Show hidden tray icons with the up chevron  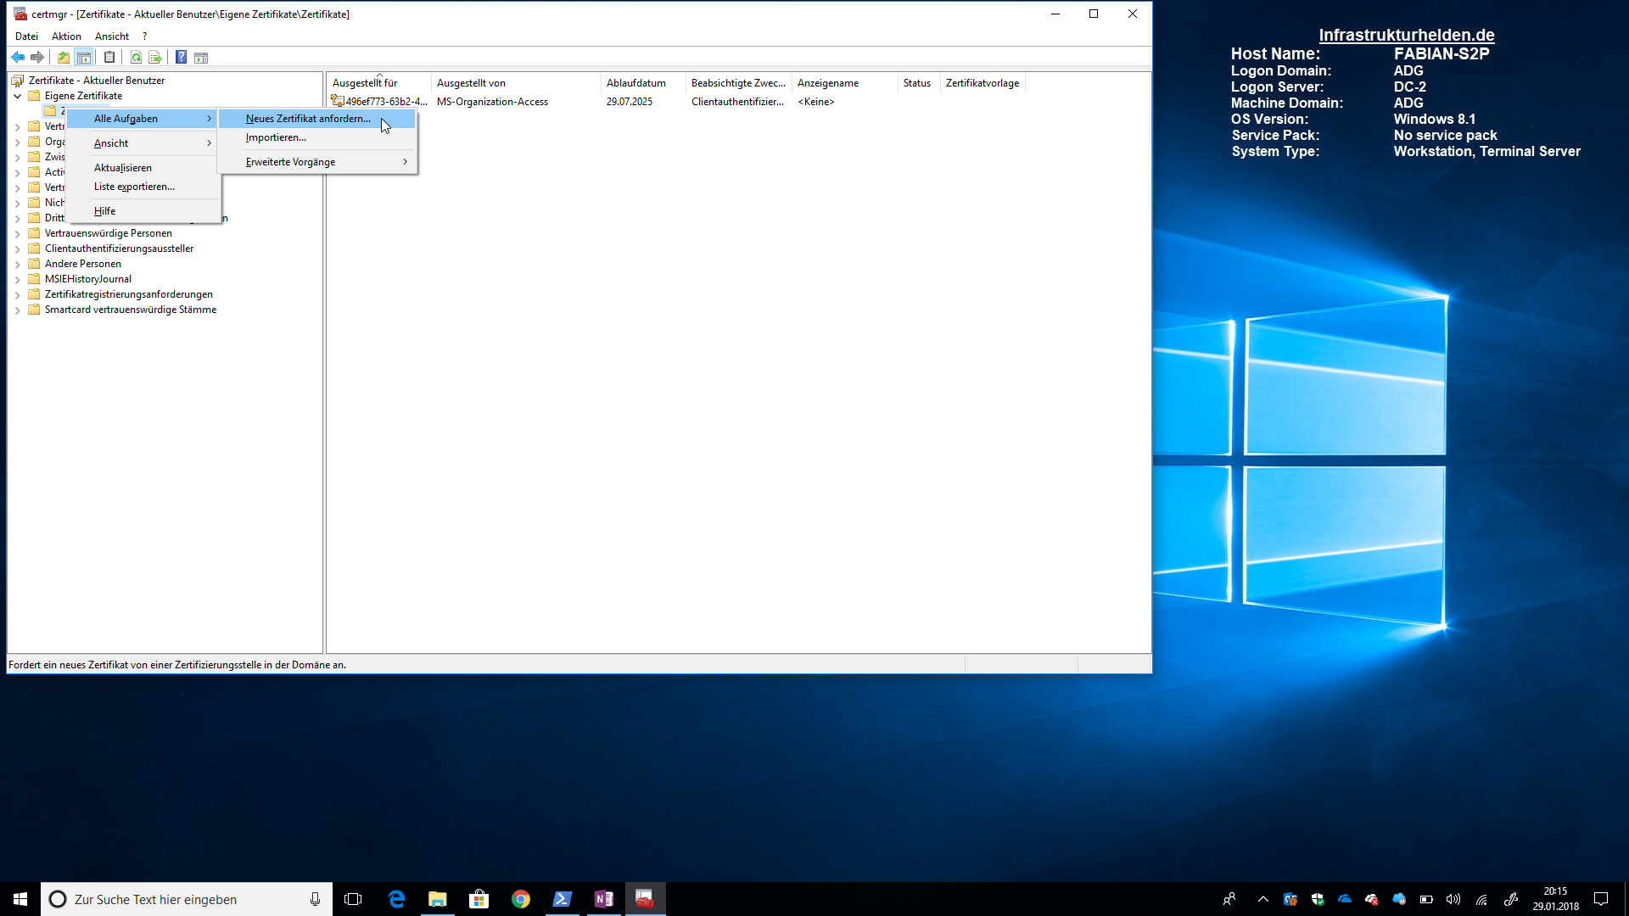coord(1263,899)
